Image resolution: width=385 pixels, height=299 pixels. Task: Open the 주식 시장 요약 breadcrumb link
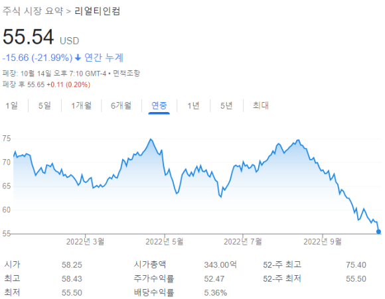coord(33,11)
